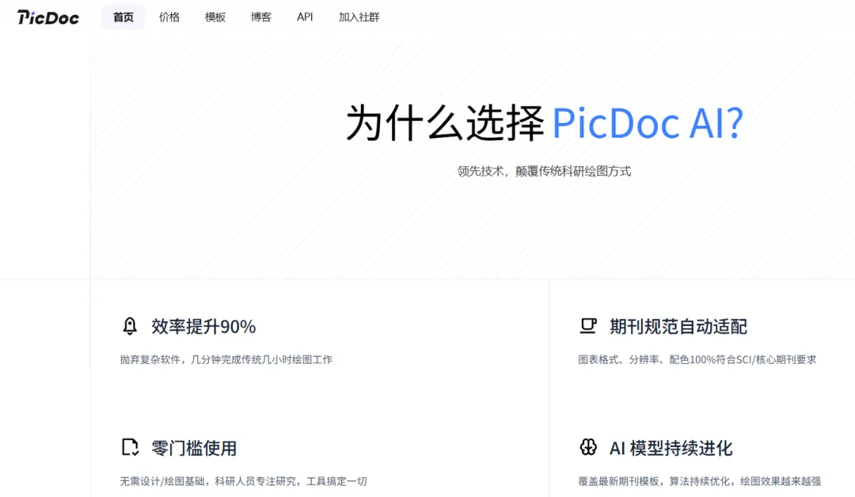Open the API nav link

(305, 17)
